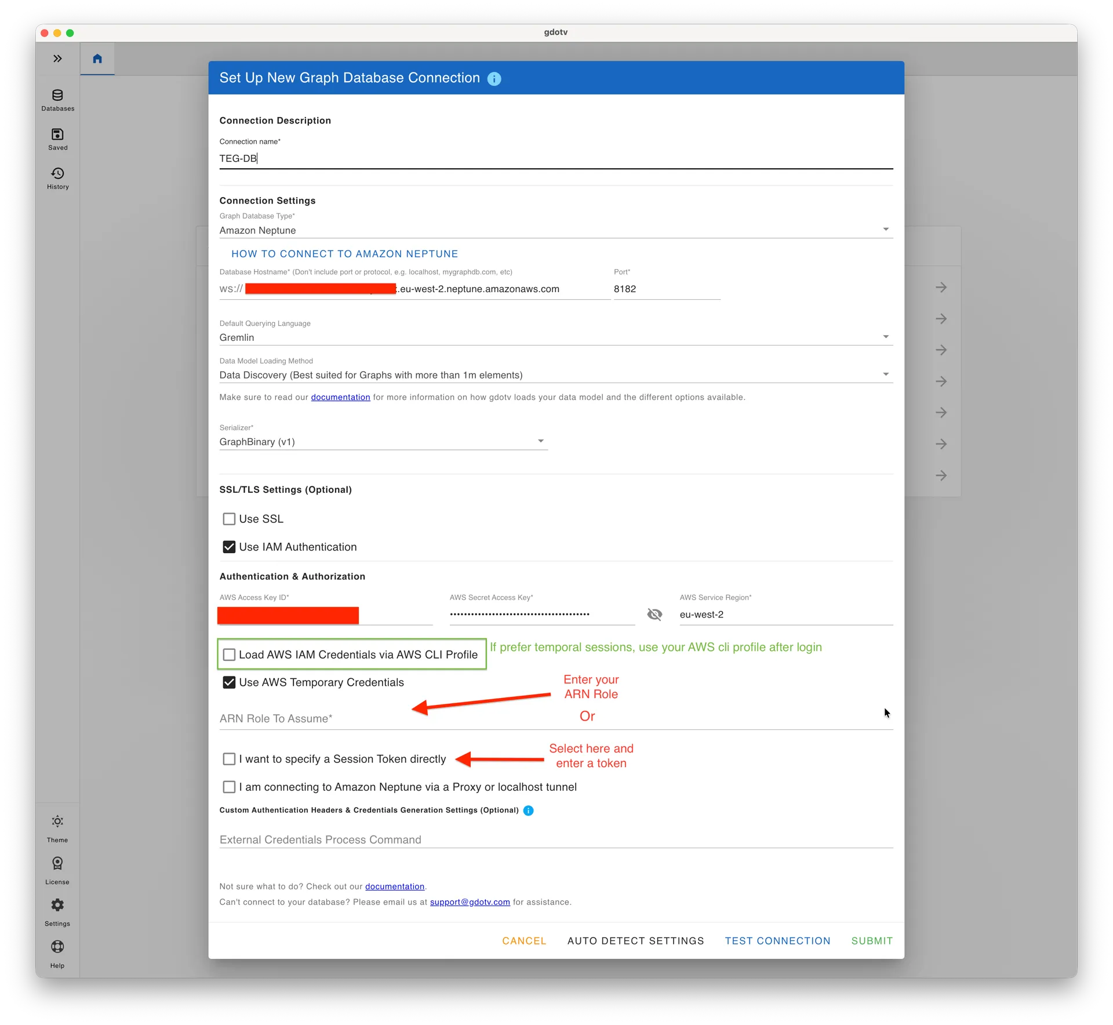The image size is (1113, 1025).
Task: Open the Saved queries sidebar icon
Action: [x=57, y=140]
